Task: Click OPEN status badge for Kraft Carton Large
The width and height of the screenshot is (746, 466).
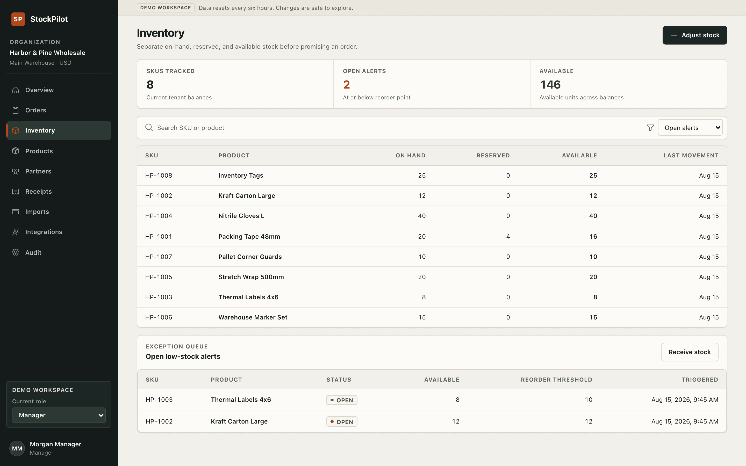Action: 342,422
